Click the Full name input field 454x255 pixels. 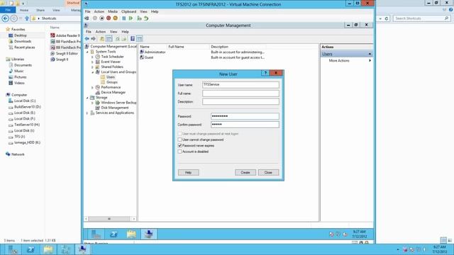click(240, 93)
